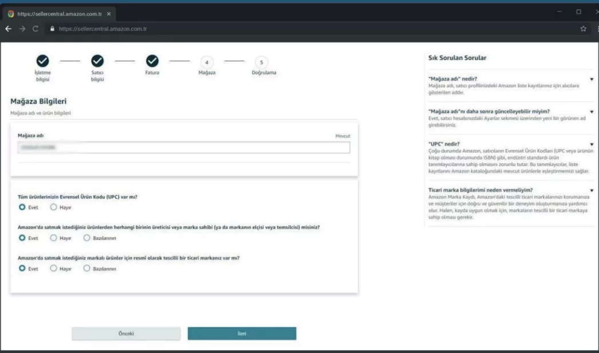Click the padlock icon in address bar

pos(52,29)
